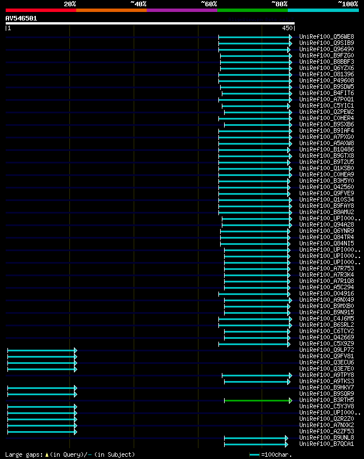The width and height of the screenshot is (364, 459).
Task: Click the UniRef100_O04916 label
Action: pos(326,293)
